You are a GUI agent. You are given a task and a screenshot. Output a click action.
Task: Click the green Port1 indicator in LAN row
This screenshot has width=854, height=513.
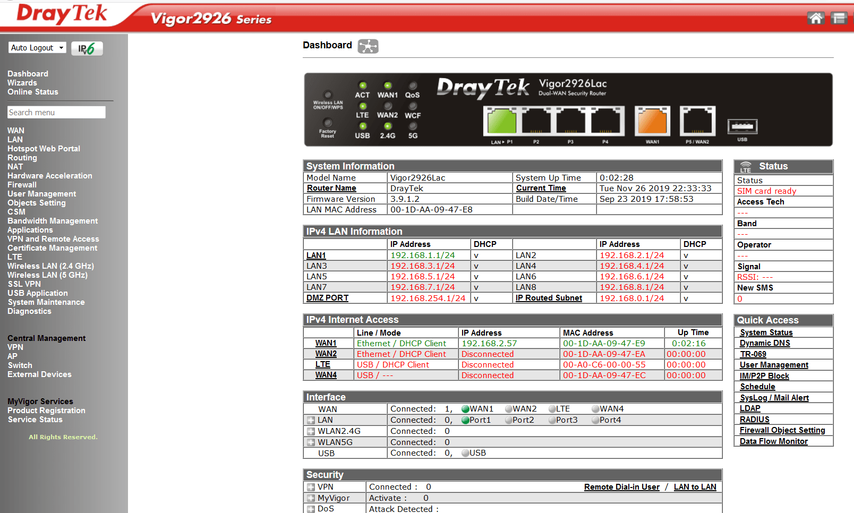pos(465,420)
